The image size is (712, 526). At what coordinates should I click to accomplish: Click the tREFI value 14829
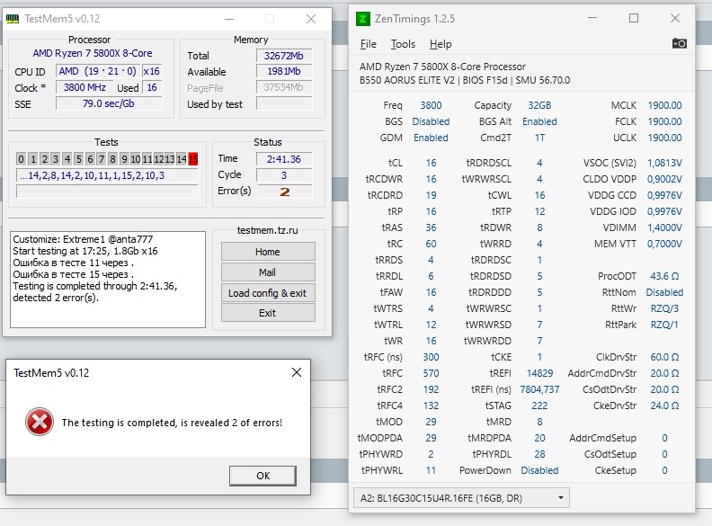(539, 373)
